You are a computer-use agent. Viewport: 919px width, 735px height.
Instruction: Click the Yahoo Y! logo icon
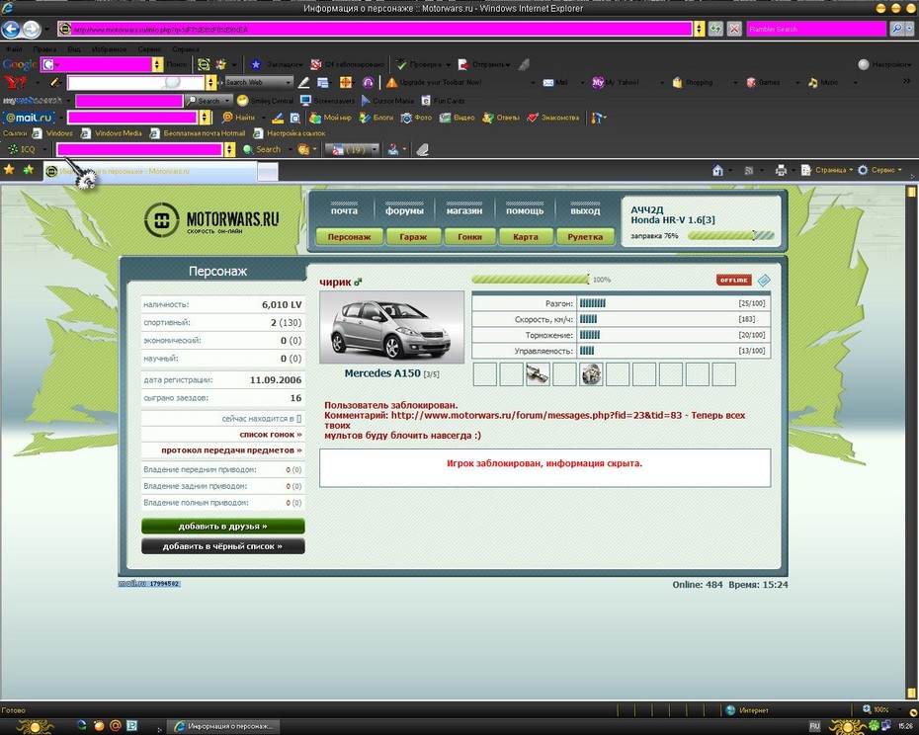tap(14, 83)
